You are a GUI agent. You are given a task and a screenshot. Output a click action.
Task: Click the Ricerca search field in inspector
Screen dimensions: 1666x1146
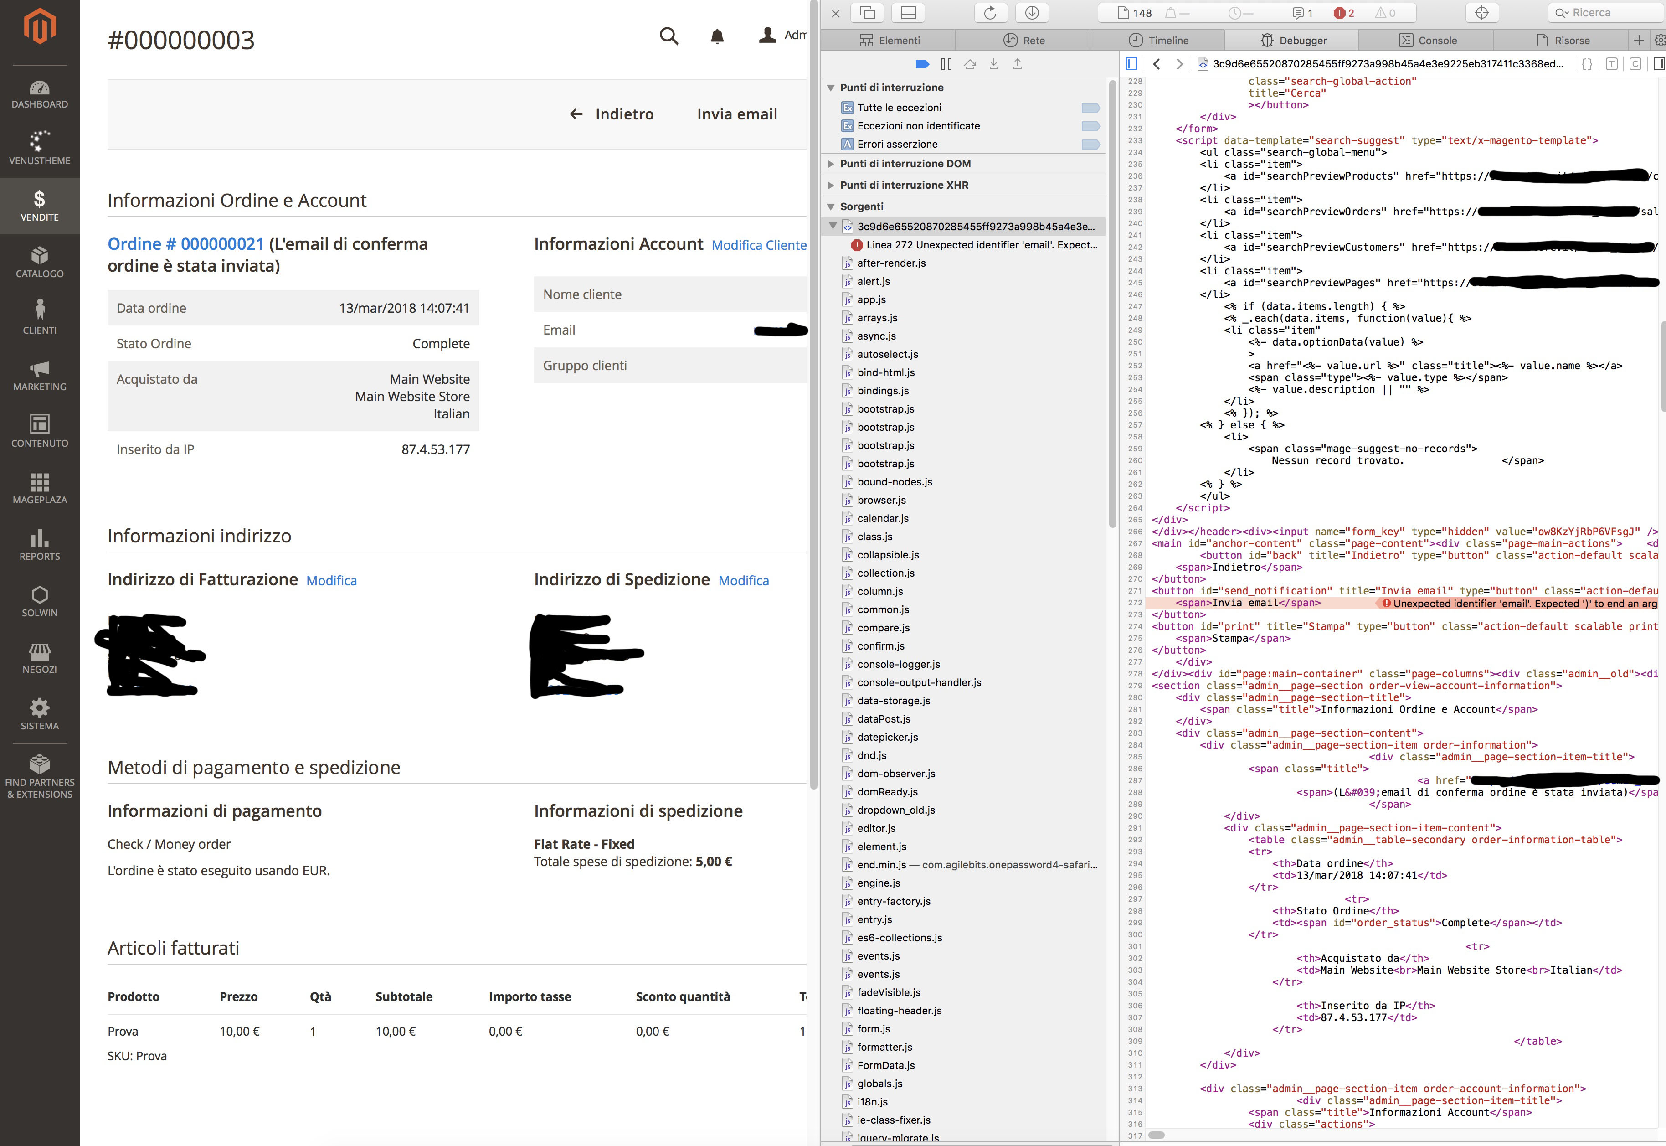[x=1604, y=13]
